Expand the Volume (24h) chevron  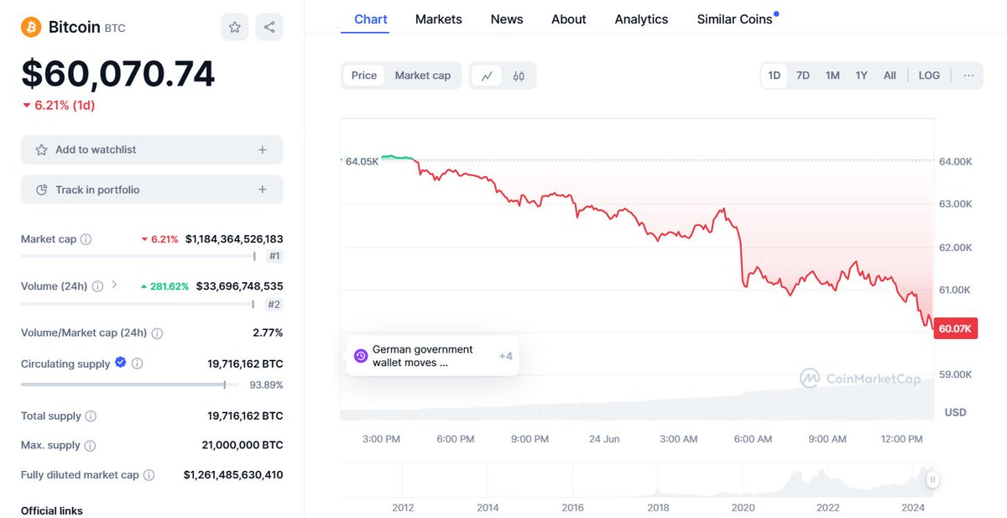pos(114,285)
